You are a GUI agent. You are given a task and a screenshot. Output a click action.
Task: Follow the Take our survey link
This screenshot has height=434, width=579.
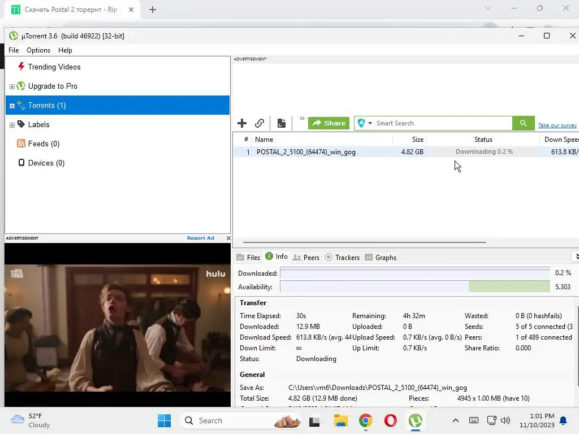tap(557, 125)
